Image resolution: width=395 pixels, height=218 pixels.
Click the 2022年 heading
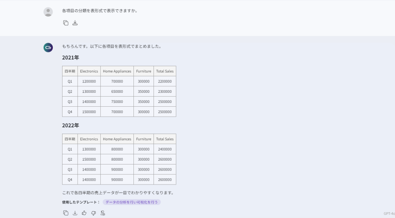click(71, 126)
